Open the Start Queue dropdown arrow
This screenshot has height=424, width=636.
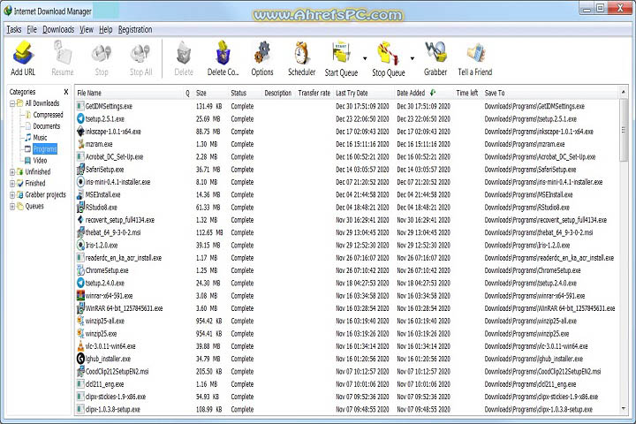pos(365,58)
